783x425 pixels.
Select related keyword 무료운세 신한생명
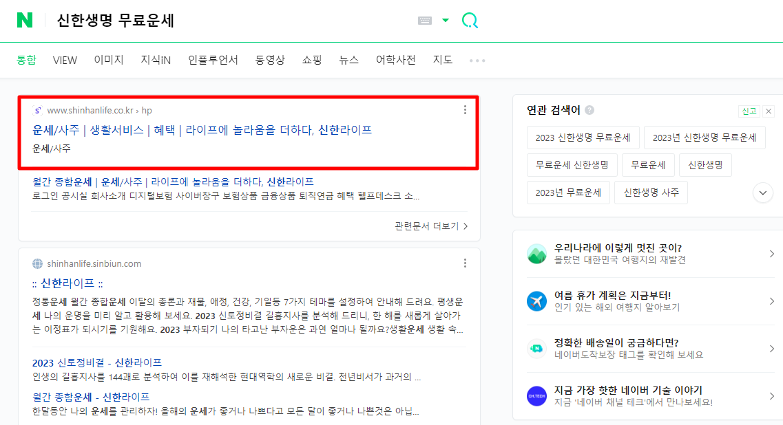(572, 165)
